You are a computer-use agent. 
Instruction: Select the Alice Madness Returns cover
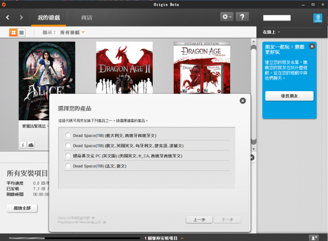(x=47, y=81)
